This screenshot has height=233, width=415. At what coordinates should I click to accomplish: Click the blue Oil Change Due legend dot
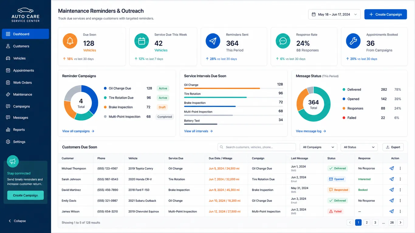[x=105, y=88]
